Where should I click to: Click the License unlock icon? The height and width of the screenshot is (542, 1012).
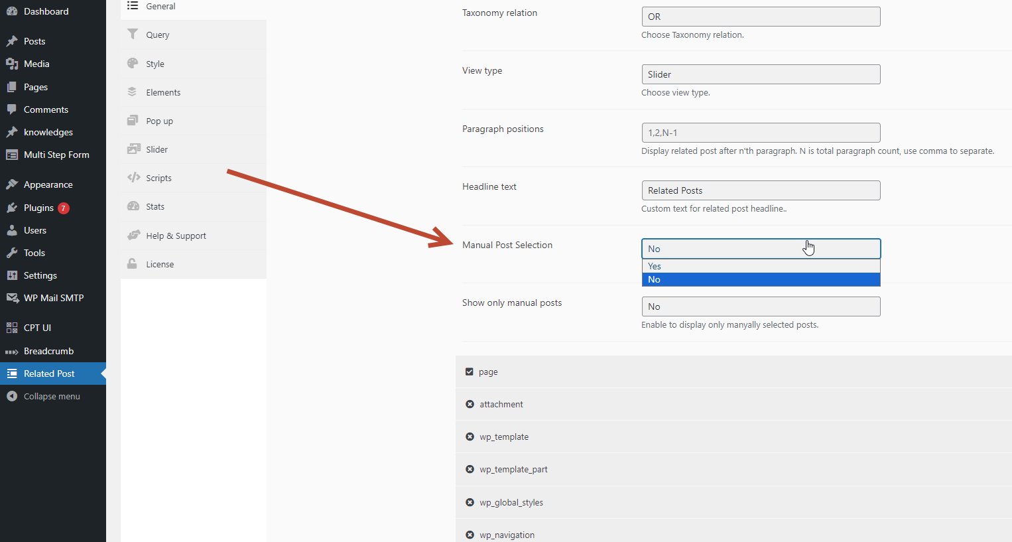click(x=133, y=263)
